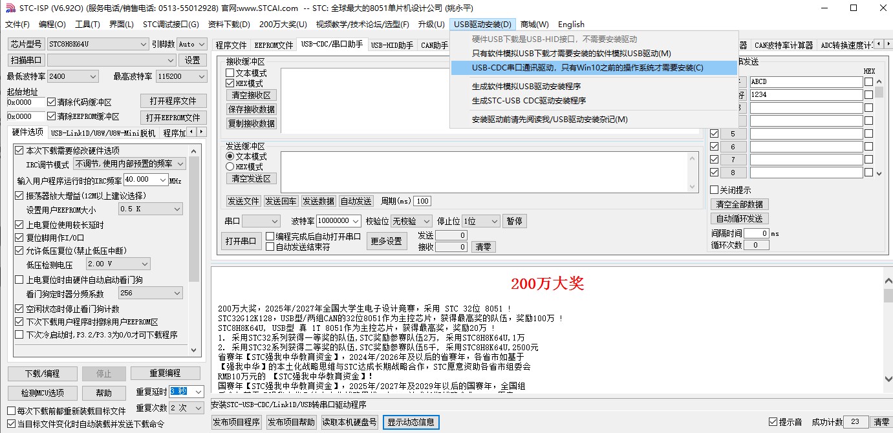
Task: Click hardware options panel vertical scrollbar
Action: pos(194,251)
